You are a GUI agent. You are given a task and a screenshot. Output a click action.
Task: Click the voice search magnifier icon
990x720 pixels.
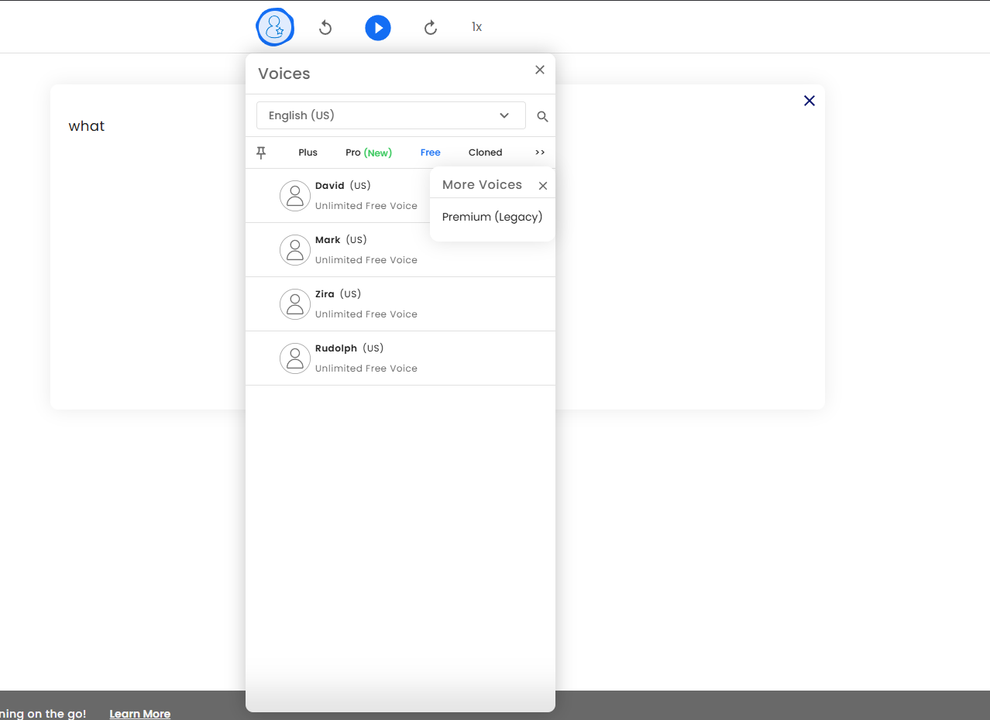(542, 117)
